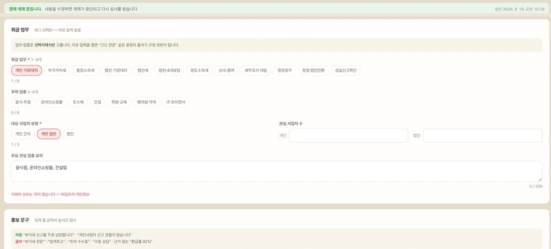Choose the 법인세 tag

(x=143, y=70)
